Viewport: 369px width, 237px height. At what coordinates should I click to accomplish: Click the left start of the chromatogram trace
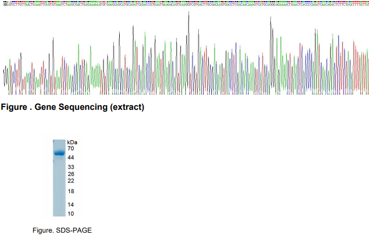pos(4,81)
